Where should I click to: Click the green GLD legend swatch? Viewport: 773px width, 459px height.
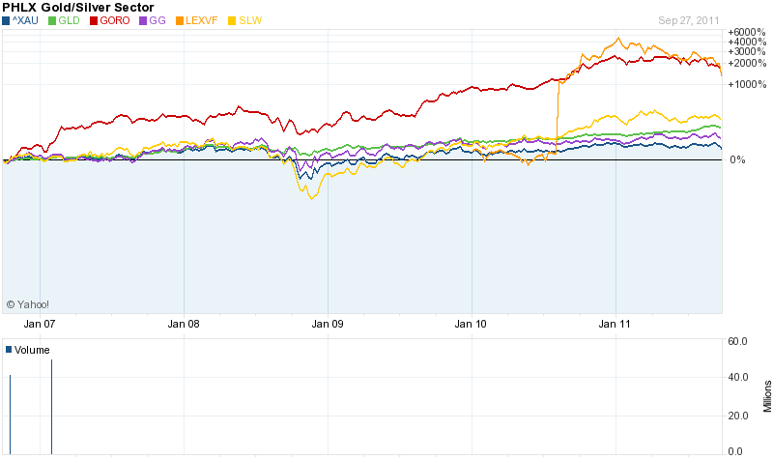click(52, 20)
